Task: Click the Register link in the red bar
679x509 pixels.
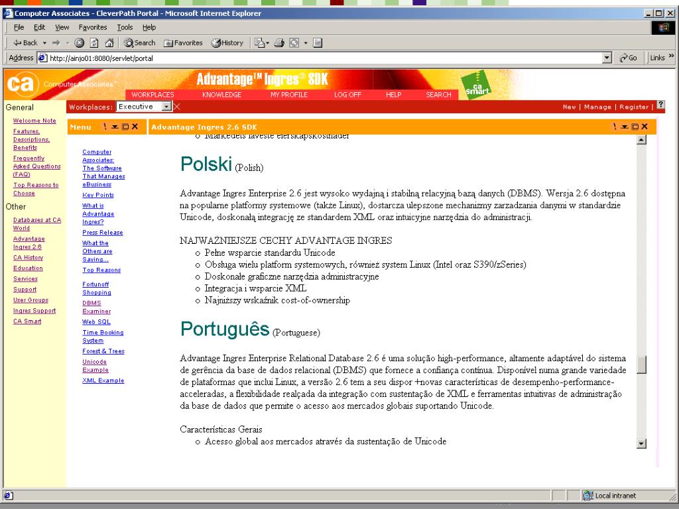Action: click(x=634, y=107)
